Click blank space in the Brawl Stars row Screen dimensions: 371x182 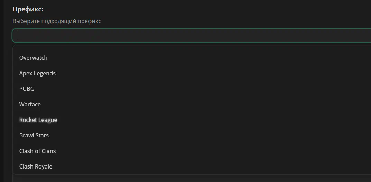[208, 135]
